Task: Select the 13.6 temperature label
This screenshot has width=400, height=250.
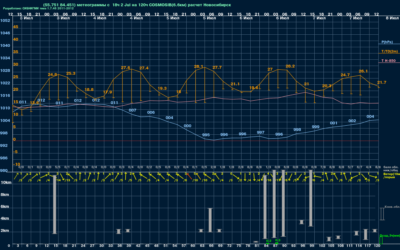Action: 34,102
